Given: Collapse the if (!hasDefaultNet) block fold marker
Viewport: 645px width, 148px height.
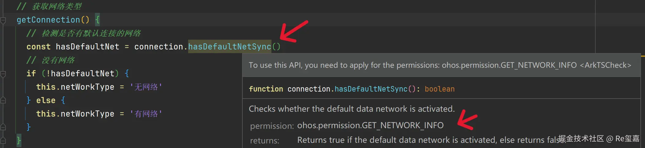Looking at the screenshot, I should pos(3,74).
